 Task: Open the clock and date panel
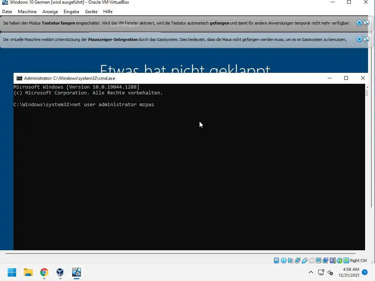tap(349, 272)
